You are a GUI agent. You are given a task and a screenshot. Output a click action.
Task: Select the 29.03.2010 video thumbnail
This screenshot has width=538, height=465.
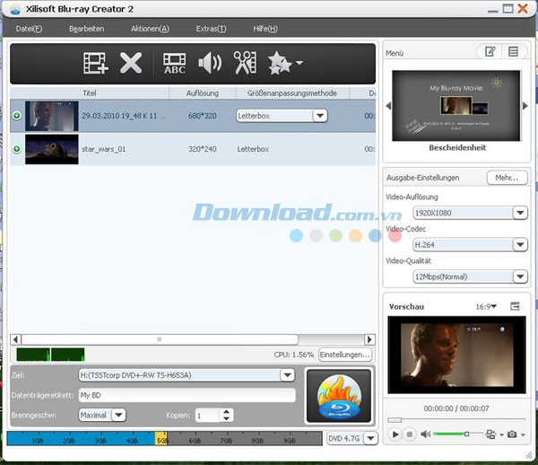pos(52,116)
